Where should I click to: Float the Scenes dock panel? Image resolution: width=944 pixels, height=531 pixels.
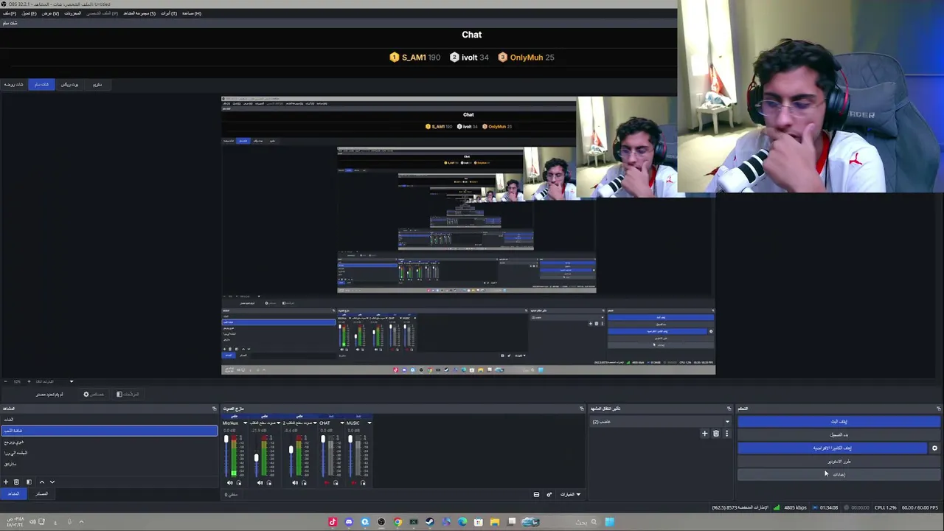[215, 409]
